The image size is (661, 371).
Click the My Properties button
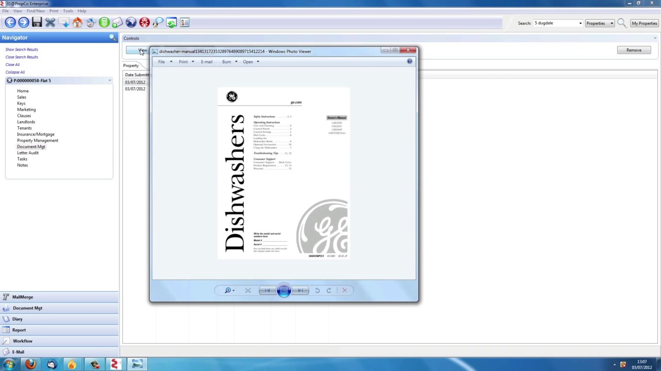tap(644, 23)
